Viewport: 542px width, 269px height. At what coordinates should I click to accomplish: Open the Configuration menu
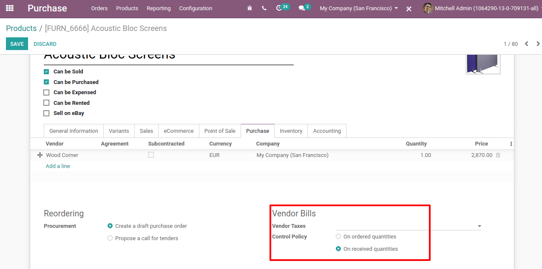click(196, 8)
